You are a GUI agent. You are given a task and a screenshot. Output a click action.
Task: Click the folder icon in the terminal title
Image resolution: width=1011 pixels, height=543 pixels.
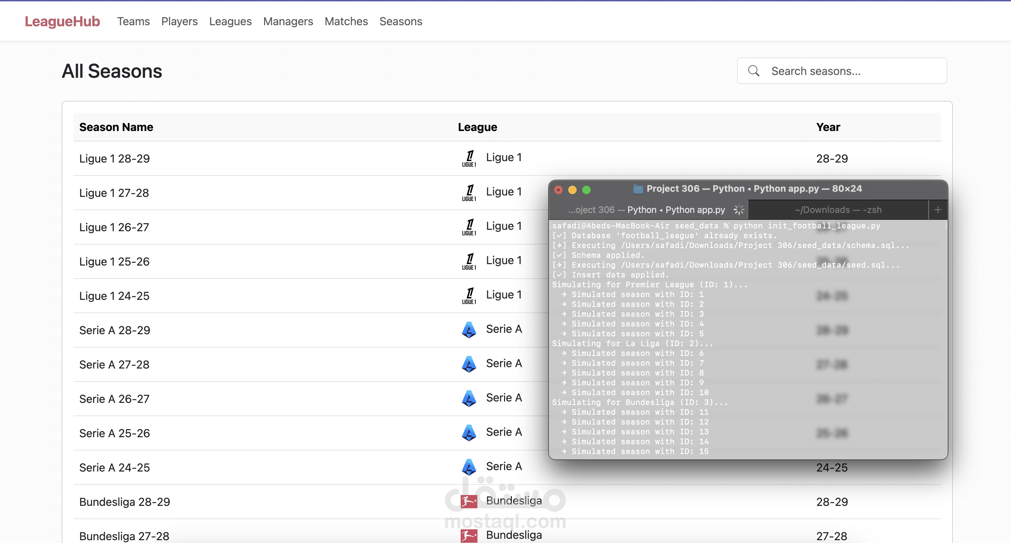click(638, 189)
